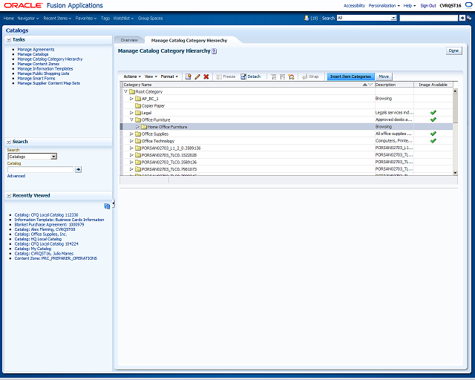Collapse the Search panel section

pos(9,142)
